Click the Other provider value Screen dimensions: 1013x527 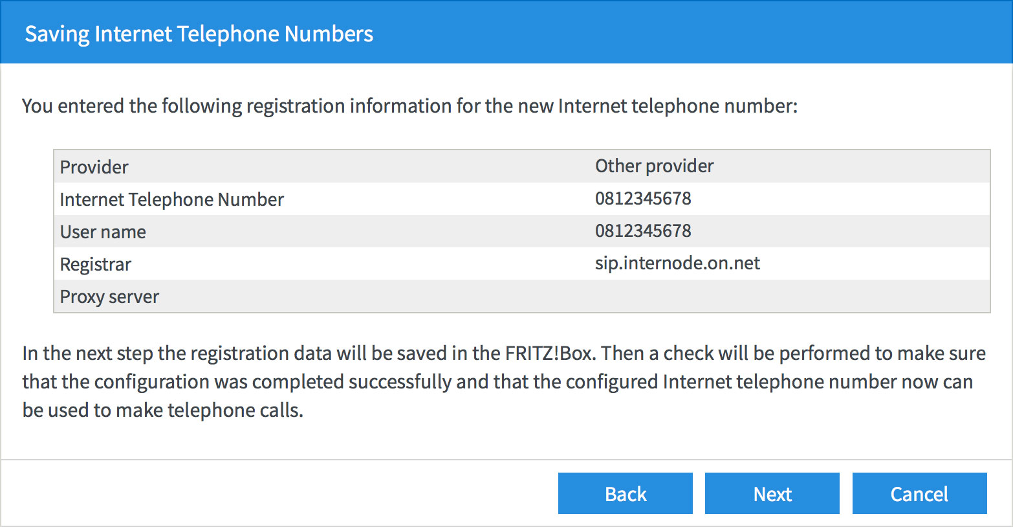click(654, 166)
